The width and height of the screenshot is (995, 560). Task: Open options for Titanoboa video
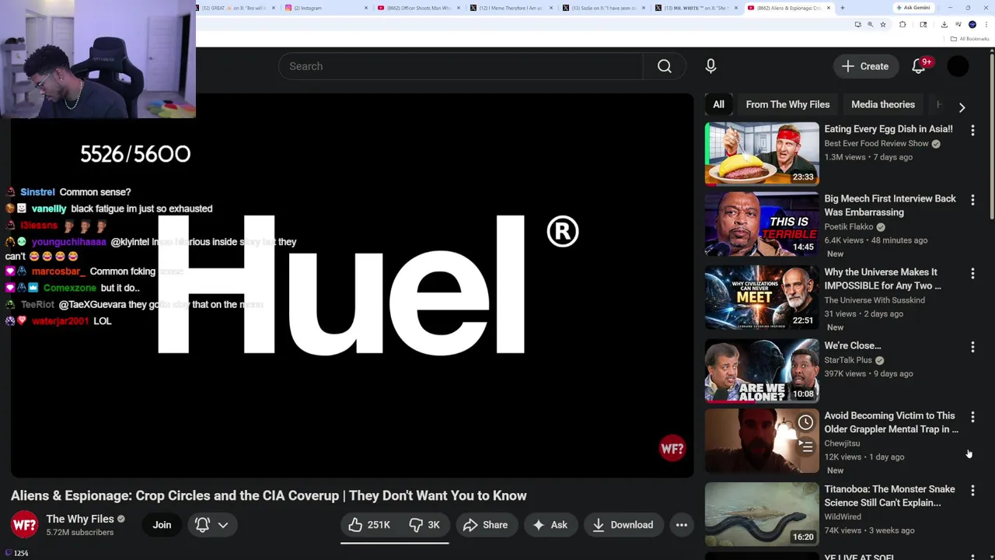[972, 490]
